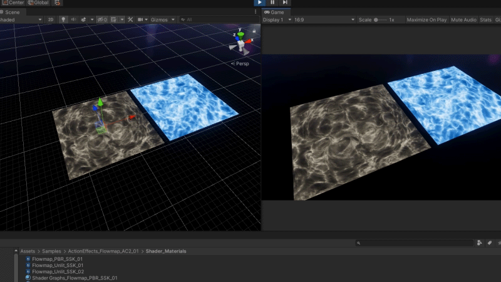Click the Step frame button
The height and width of the screenshot is (282, 501).
[x=285, y=3]
